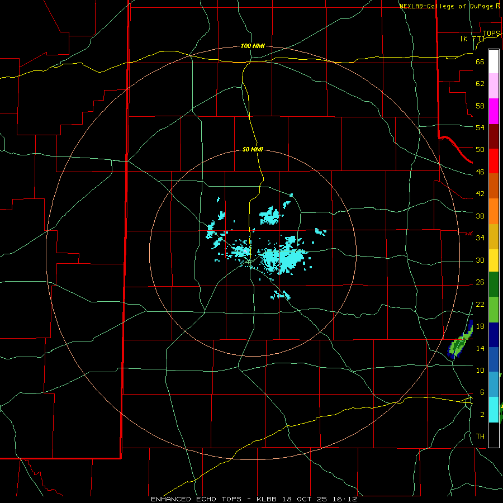
Task: Pick the dark maroon legend swatch
Action: tap(493, 136)
